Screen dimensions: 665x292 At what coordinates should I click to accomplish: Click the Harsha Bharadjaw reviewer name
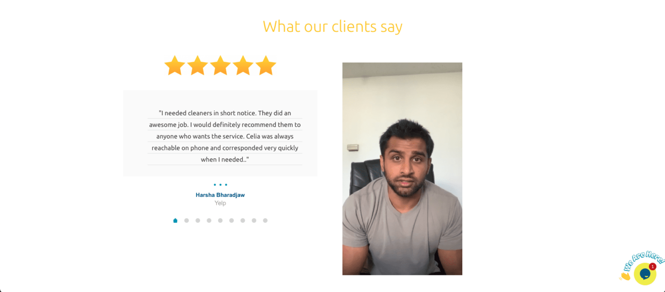pos(220,195)
